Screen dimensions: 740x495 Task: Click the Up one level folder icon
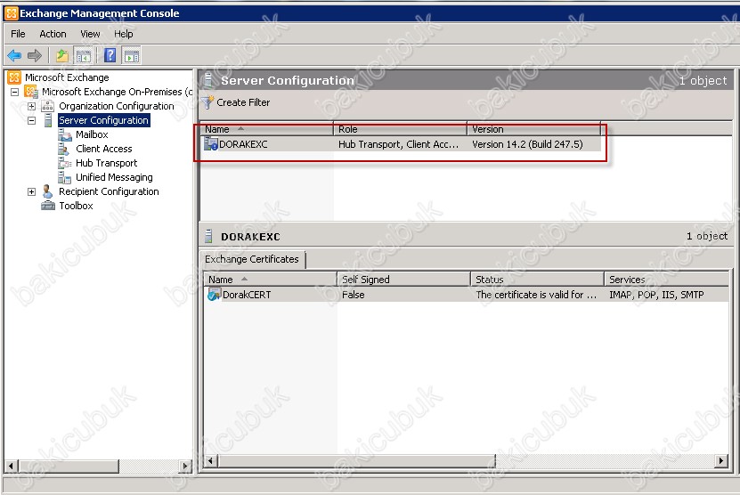click(x=62, y=56)
